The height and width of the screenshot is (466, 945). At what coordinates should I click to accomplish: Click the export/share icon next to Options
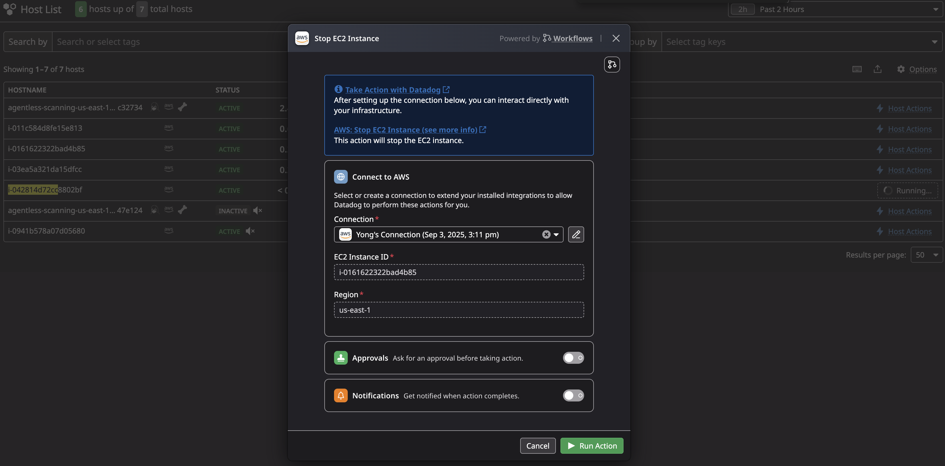(x=877, y=69)
